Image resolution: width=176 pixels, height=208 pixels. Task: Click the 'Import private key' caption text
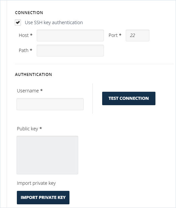[36, 183]
